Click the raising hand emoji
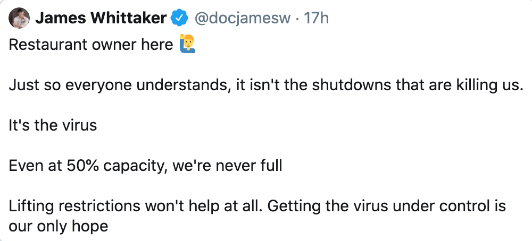532x241 pixels. coord(188,45)
